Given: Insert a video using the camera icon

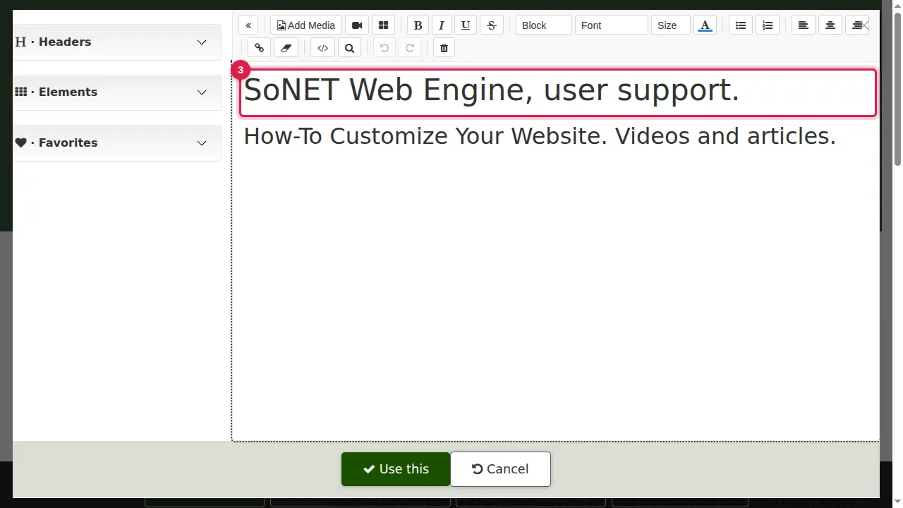Looking at the screenshot, I should 357,25.
